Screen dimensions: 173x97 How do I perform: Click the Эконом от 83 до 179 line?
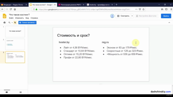coord(122,48)
